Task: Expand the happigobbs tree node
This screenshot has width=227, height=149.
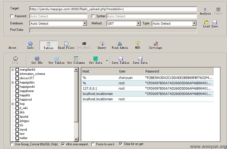Action: point(13,82)
